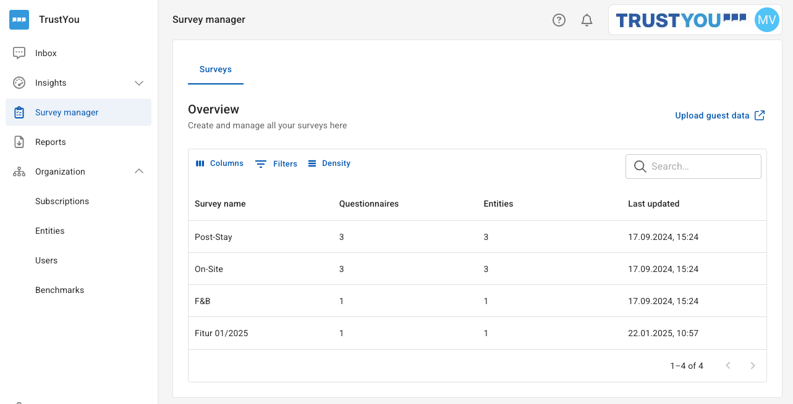The height and width of the screenshot is (404, 793).
Task: Click the Inbox chat bubble icon
Action: (x=19, y=53)
